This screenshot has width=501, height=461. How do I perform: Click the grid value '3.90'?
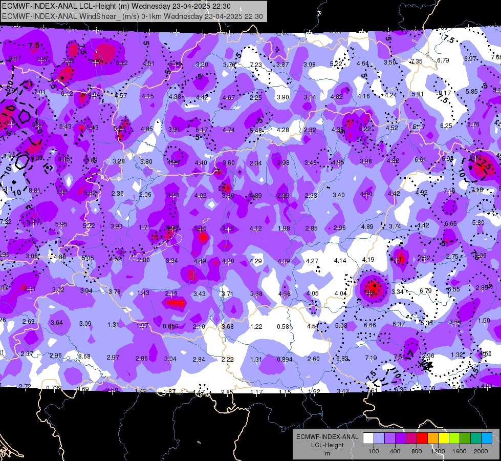(x=283, y=97)
